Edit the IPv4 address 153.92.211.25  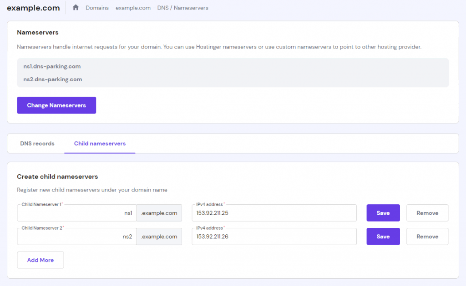(273, 212)
